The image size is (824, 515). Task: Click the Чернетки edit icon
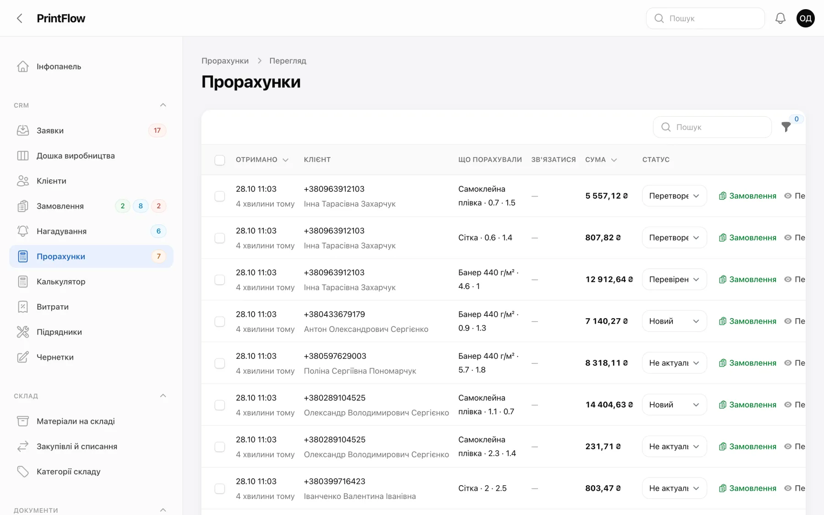coord(23,357)
